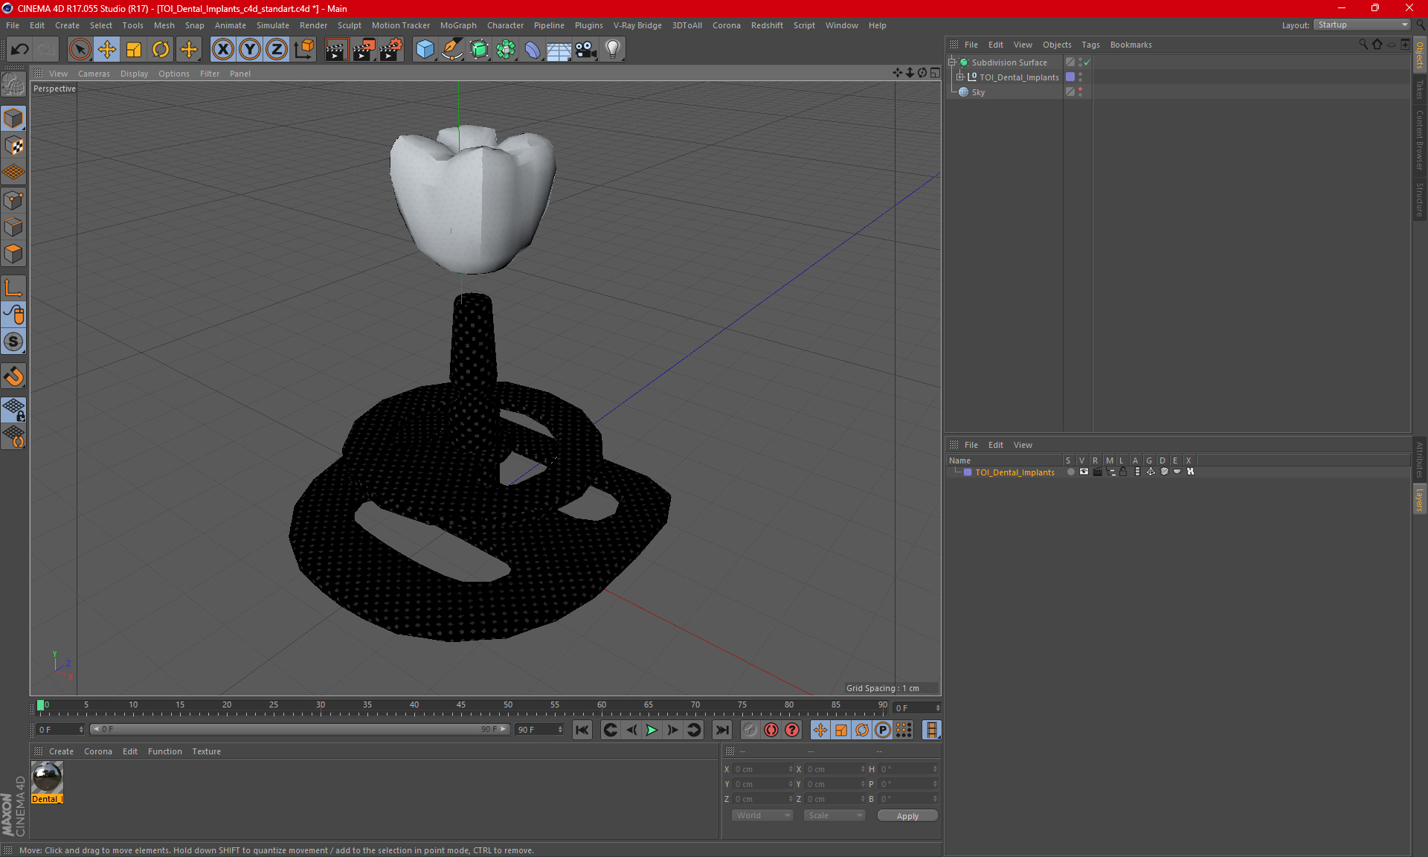The height and width of the screenshot is (857, 1428).
Task: Expand TOI_Dental_Implants object hierarchy
Action: tap(960, 77)
